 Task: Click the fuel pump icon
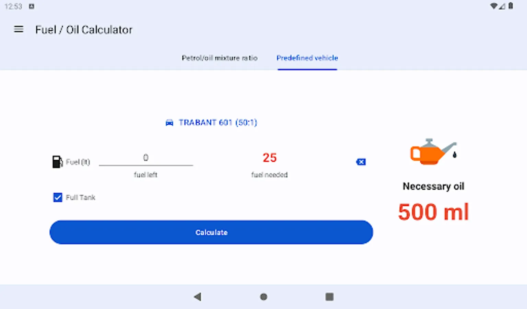pyautogui.click(x=57, y=162)
